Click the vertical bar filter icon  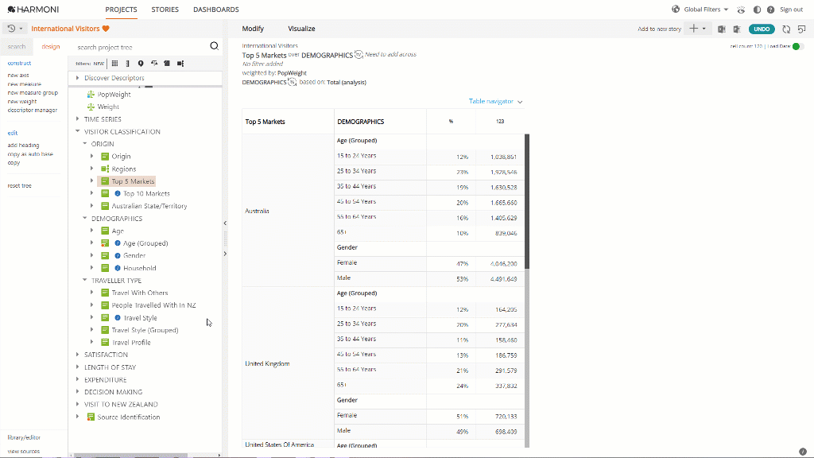128,64
